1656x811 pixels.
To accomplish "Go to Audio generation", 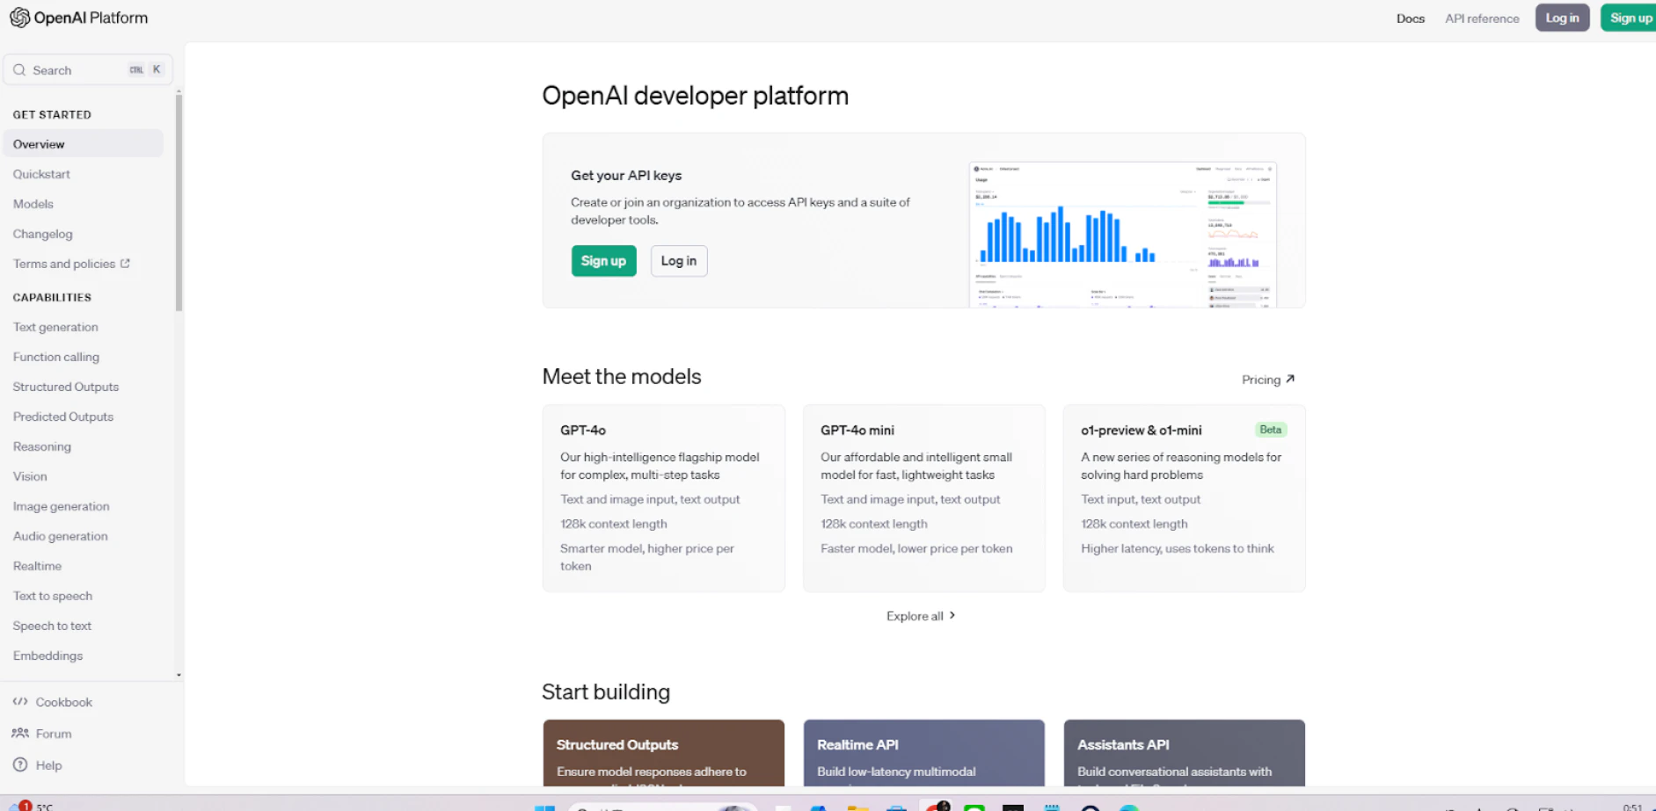I will pyautogui.click(x=61, y=536).
